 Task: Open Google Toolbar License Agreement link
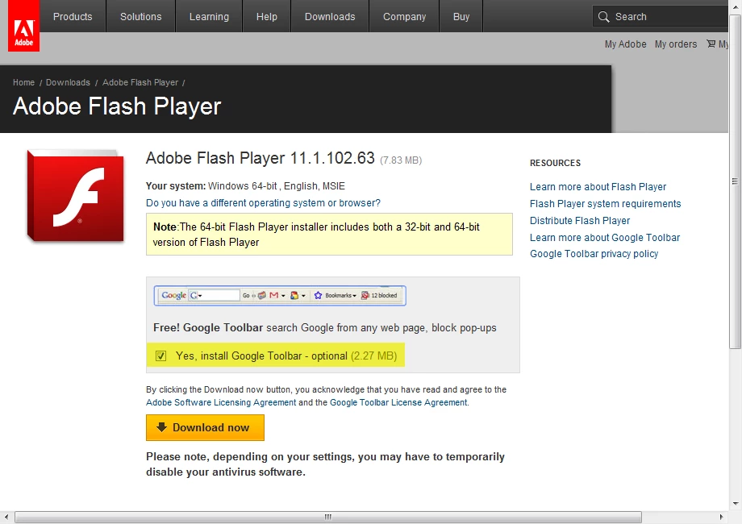398,402
